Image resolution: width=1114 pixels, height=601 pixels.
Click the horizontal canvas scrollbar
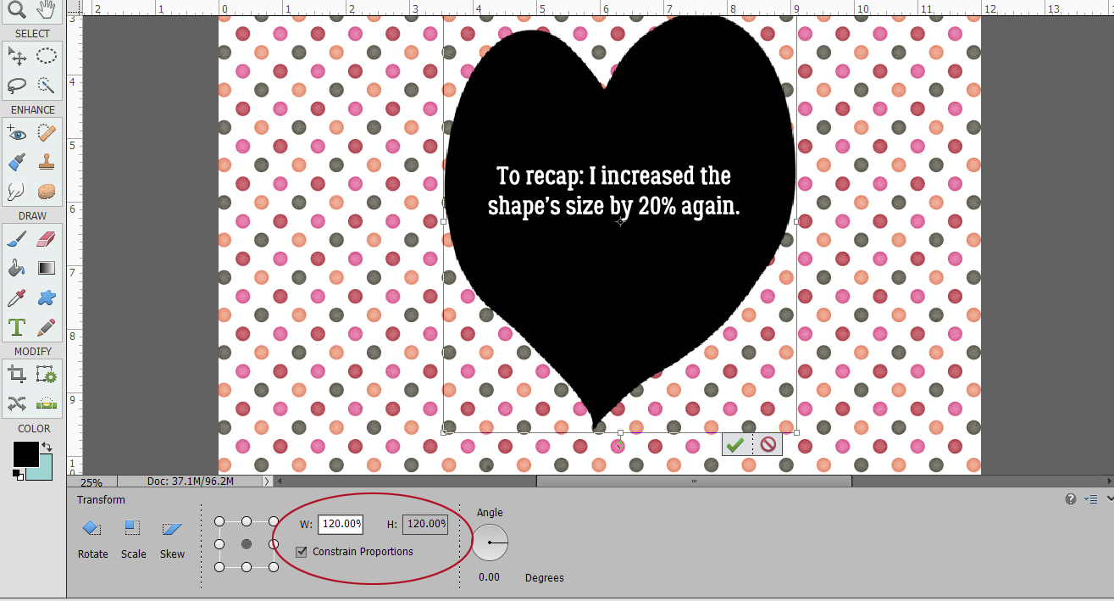[x=694, y=481]
